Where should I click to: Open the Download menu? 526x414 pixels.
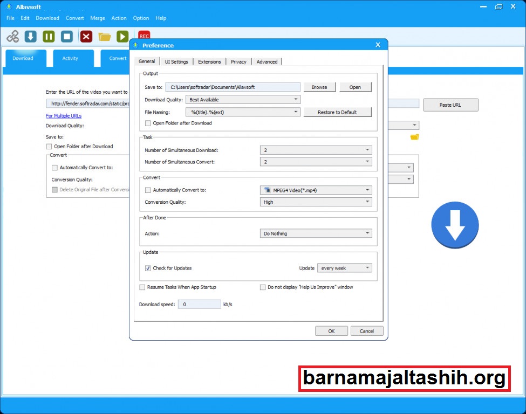click(x=47, y=18)
